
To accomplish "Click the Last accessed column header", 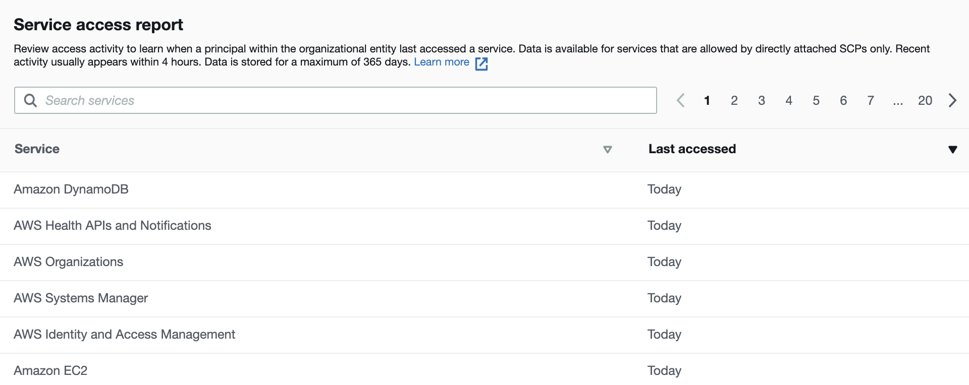I will [692, 149].
